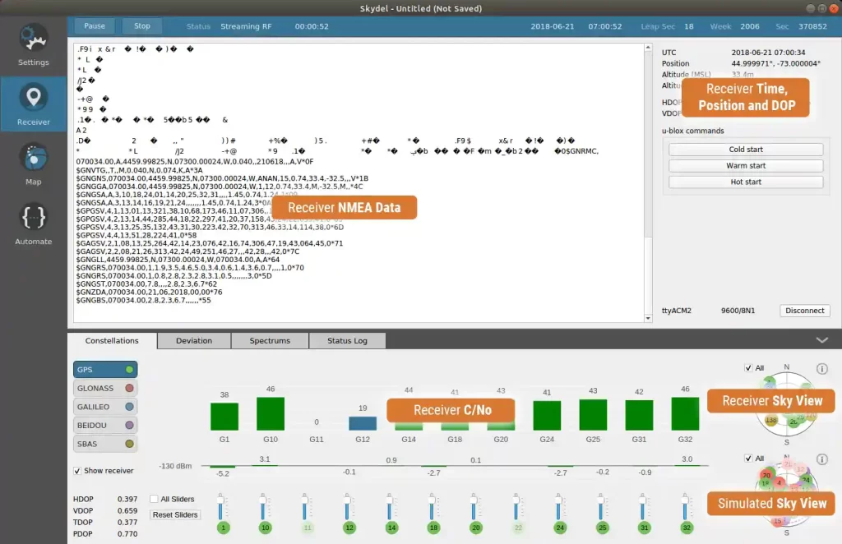Enable the All Sliders checkbox
Image resolution: width=842 pixels, height=544 pixels.
click(155, 499)
